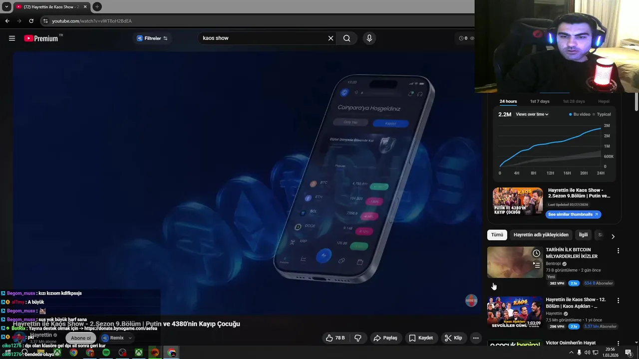Open options menu for Bitcoin Milyarderleri video
This screenshot has width=639, height=359.
pyautogui.click(x=618, y=251)
